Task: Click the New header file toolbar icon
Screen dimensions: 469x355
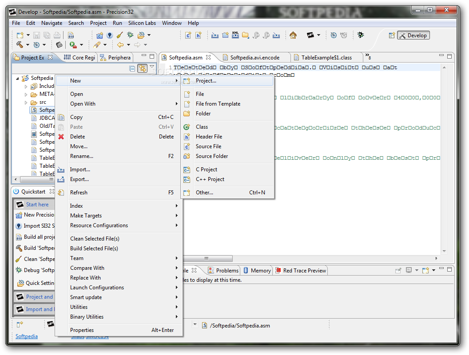Action: click(199, 35)
